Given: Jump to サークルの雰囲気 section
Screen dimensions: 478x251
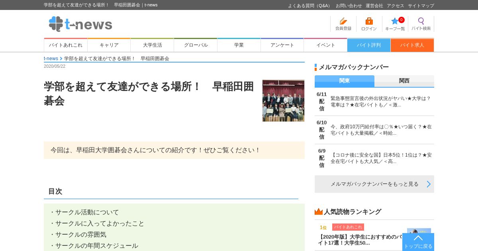Looking at the screenshot, I should [81, 235].
